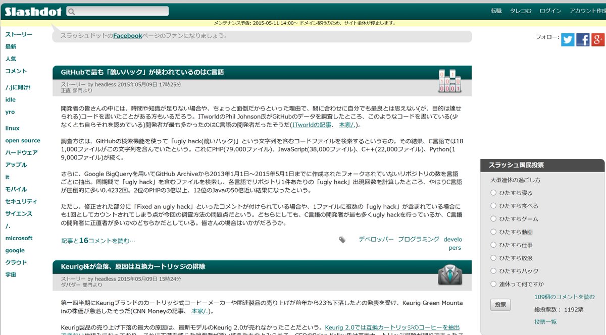Select the ひたすら寝る poll option
Image resolution: width=606 pixels, height=335 pixels.
pyautogui.click(x=493, y=193)
